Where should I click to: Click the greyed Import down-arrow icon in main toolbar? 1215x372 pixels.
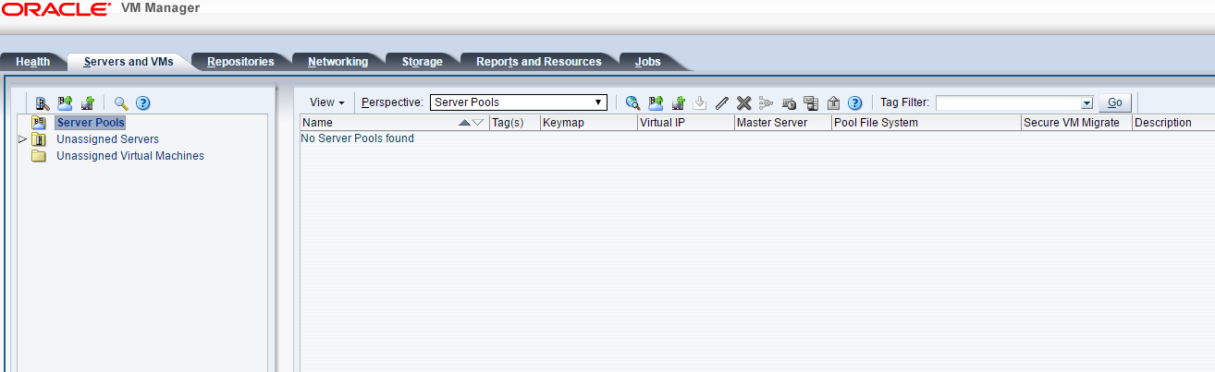[x=700, y=102]
